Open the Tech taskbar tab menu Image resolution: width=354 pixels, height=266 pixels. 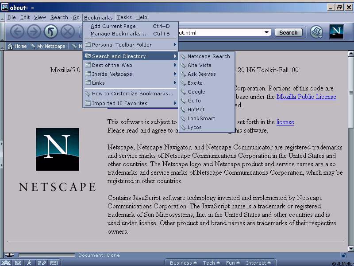pyautogui.click(x=212, y=263)
